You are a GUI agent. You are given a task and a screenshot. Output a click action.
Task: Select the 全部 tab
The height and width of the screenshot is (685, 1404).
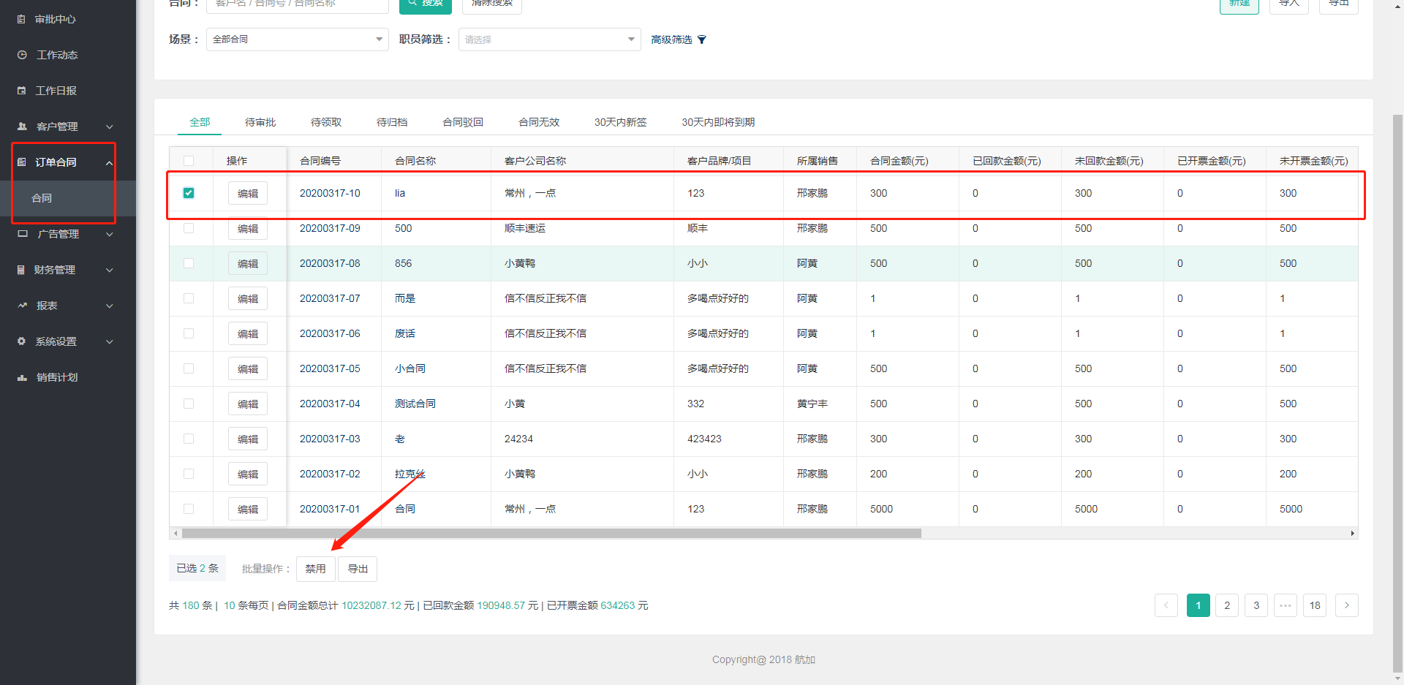(x=200, y=122)
